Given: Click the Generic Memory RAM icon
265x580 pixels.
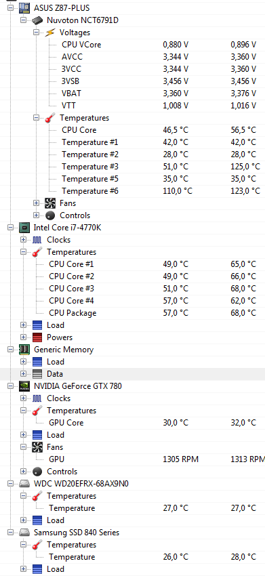Looking at the screenshot, I should pyautogui.click(x=24, y=350).
